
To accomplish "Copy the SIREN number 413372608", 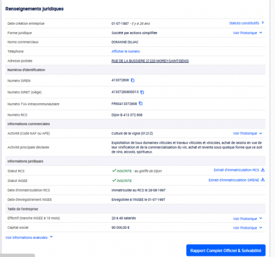I will (x=133, y=81).
